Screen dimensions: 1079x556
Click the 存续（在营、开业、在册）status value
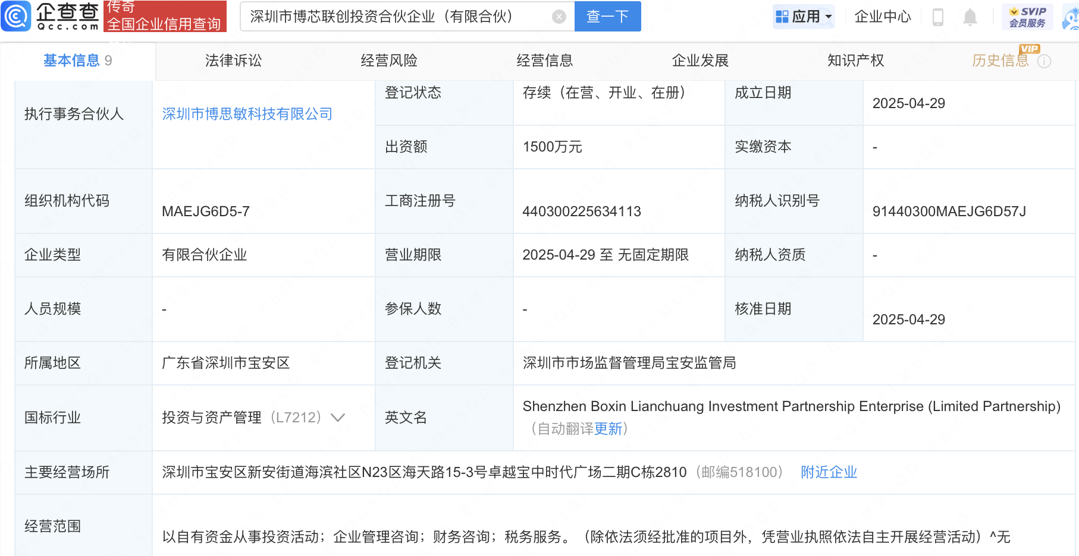click(604, 93)
